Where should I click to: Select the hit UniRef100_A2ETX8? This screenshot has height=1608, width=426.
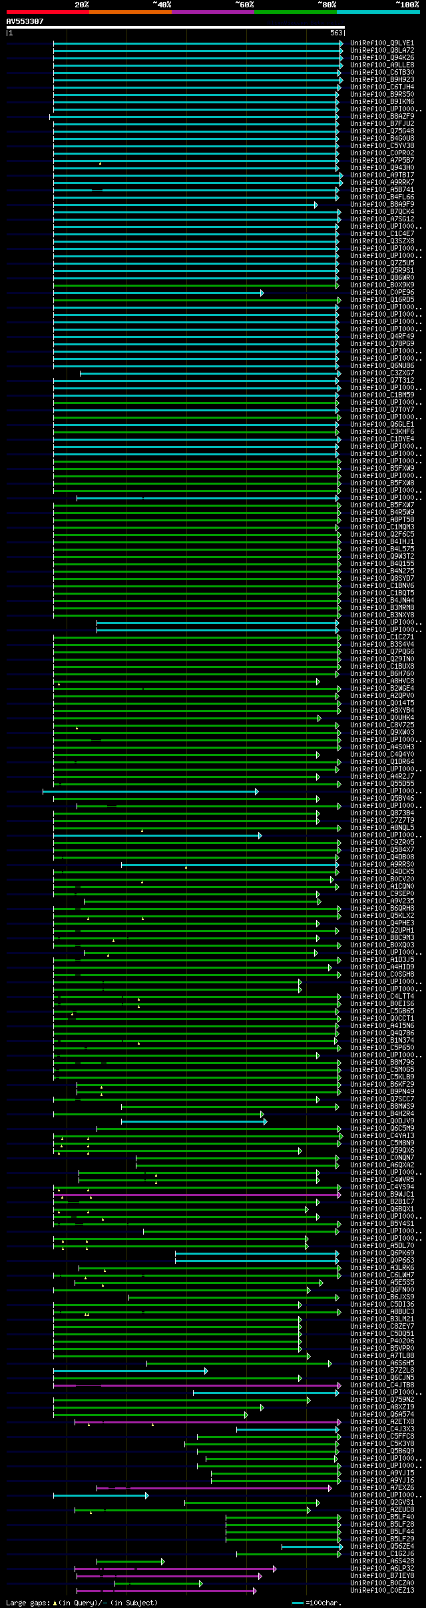coord(382,1422)
